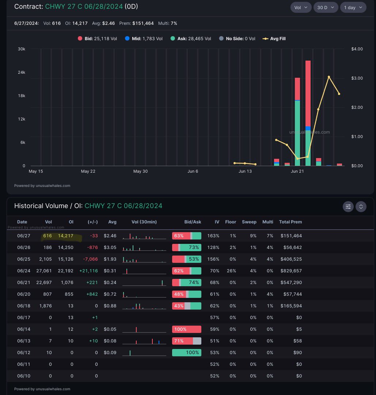
Task: Open the CHWY 27 C contract link at the top
Action: 84,7
